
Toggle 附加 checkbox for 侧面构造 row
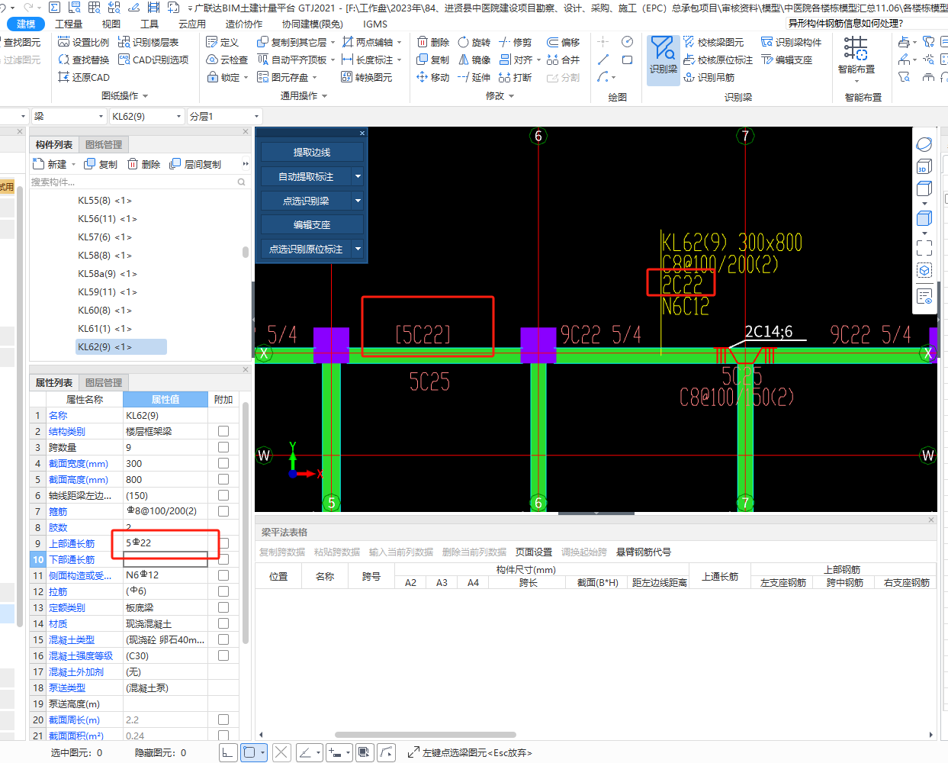point(223,575)
